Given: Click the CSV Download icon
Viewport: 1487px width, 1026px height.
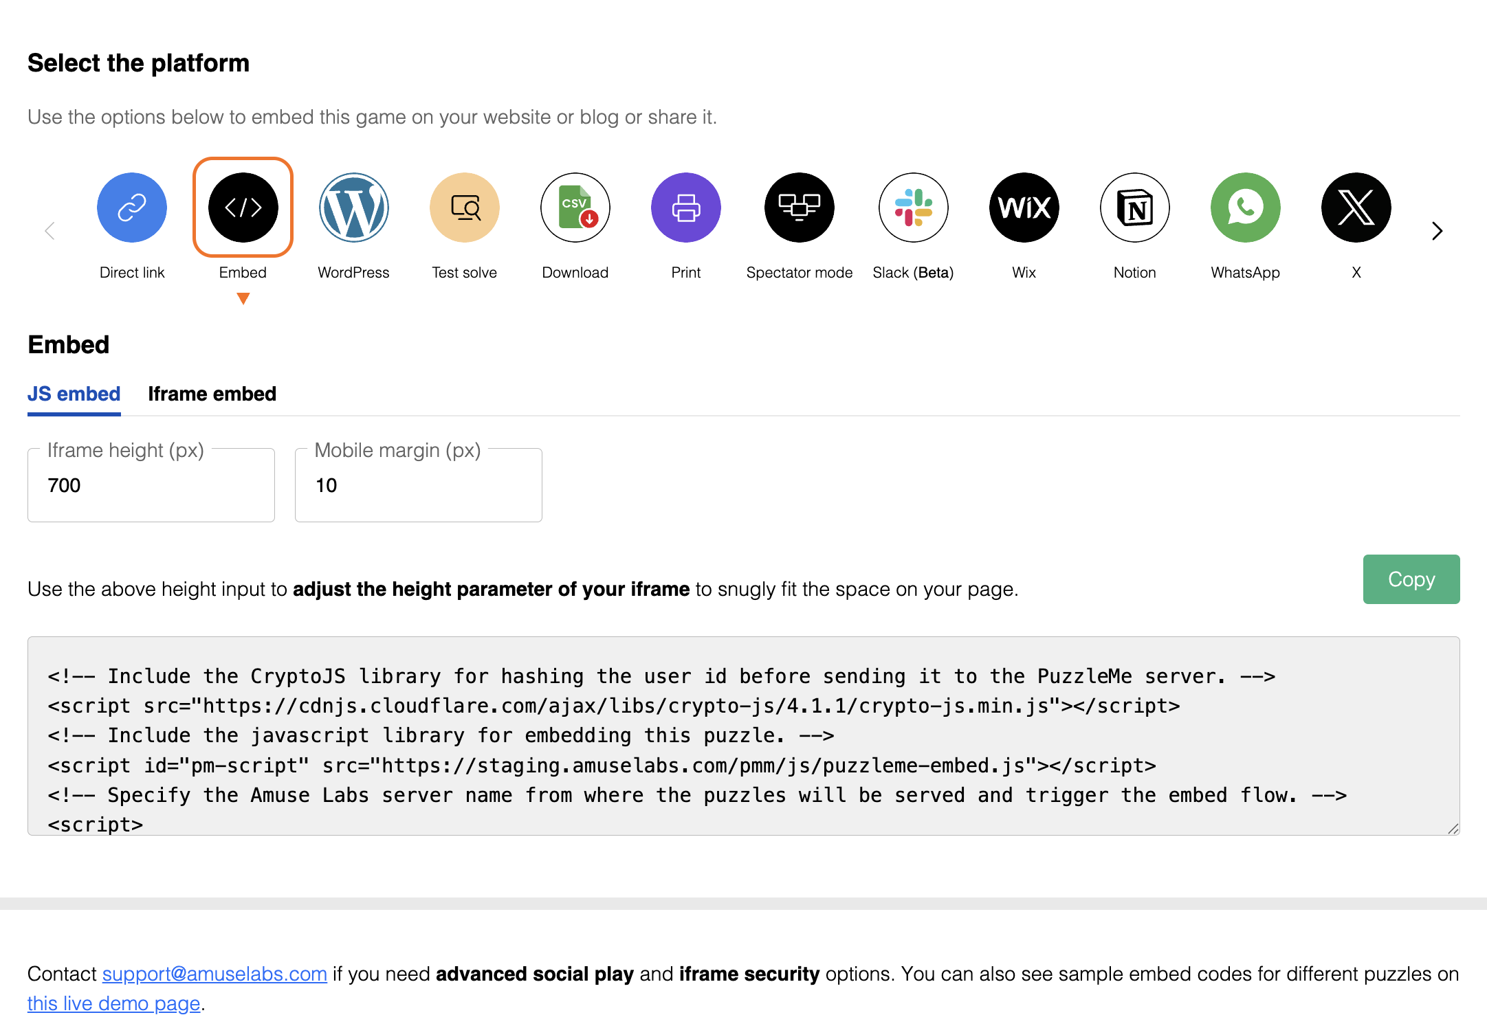Looking at the screenshot, I should [575, 208].
